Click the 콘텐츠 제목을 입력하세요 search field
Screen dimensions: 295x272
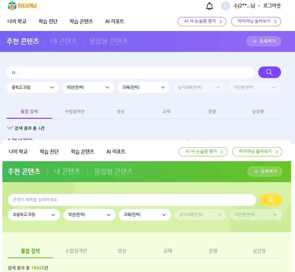click(x=132, y=200)
